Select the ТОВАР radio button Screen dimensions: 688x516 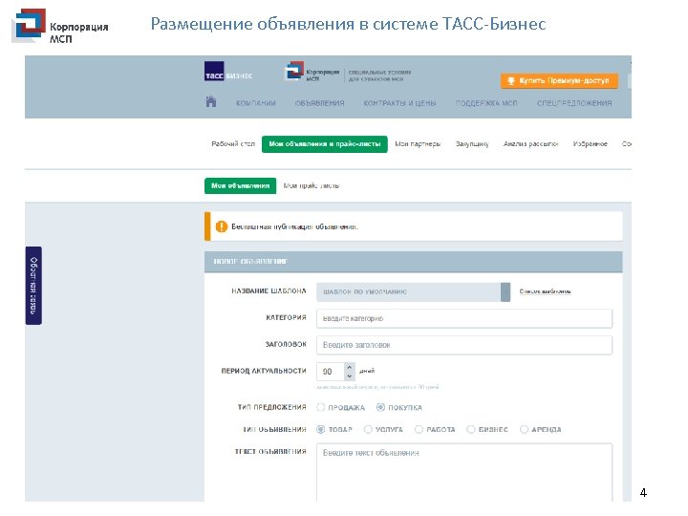coord(321,430)
